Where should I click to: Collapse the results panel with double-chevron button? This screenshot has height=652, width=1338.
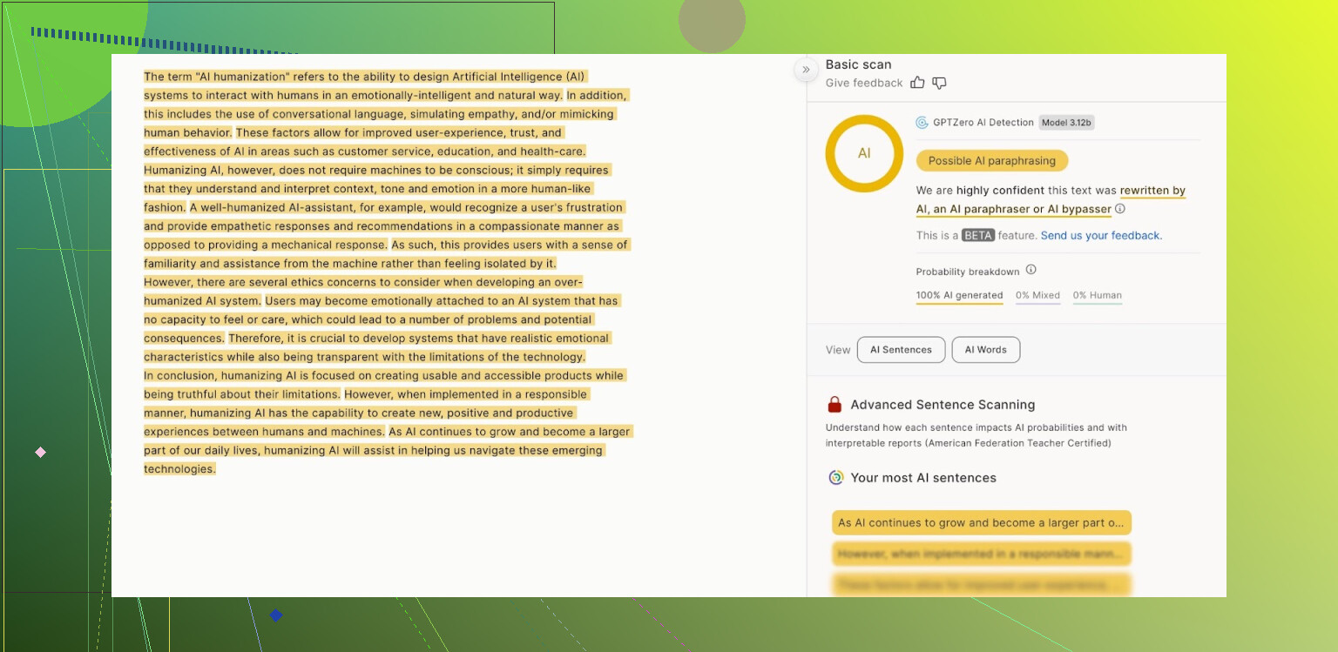[806, 70]
